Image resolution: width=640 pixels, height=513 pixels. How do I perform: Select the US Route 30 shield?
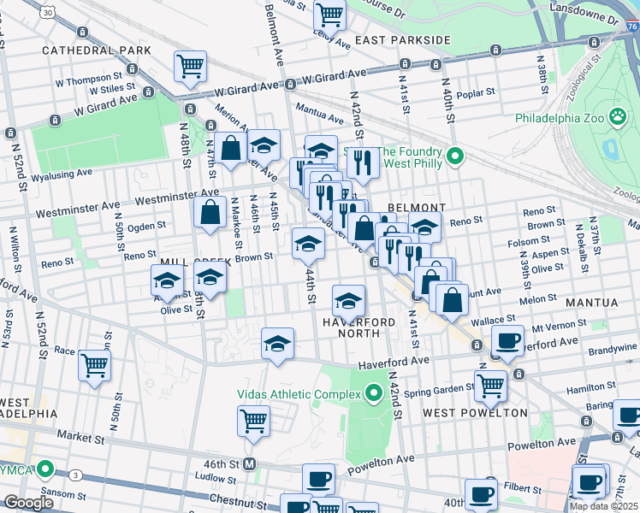48,13
